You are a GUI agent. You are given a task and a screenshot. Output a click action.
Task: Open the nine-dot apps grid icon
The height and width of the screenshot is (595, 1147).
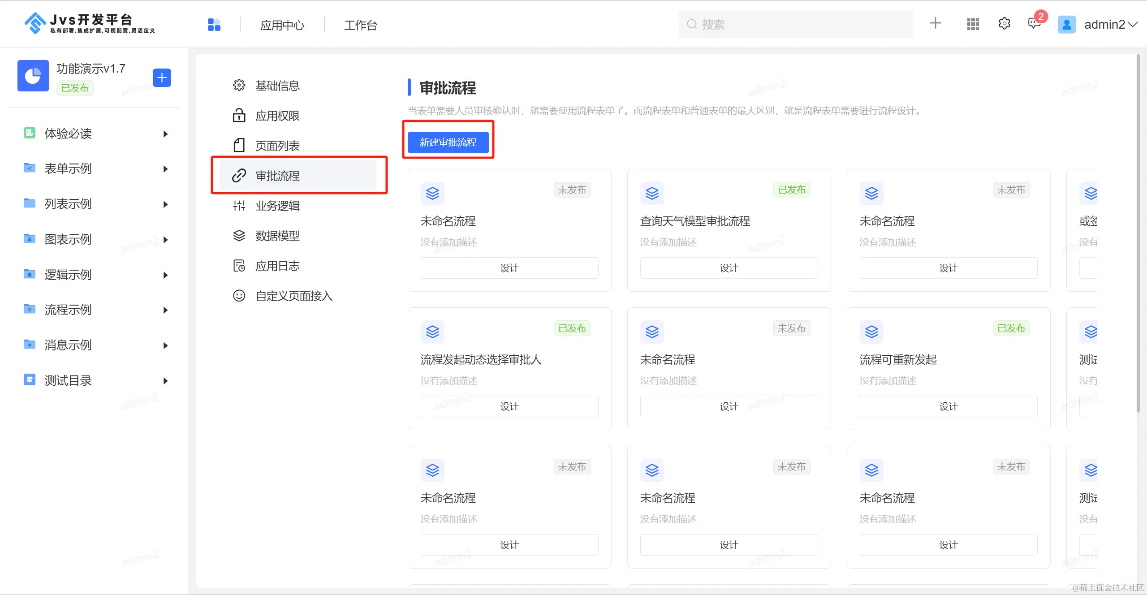tap(973, 24)
